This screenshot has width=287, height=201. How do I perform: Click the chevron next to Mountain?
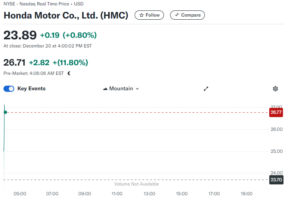click(137, 89)
